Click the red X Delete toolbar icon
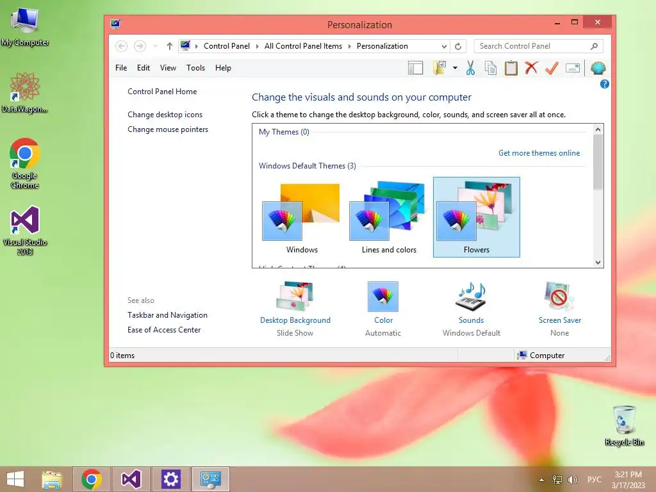Screen dimensions: 656x492 click(x=531, y=68)
